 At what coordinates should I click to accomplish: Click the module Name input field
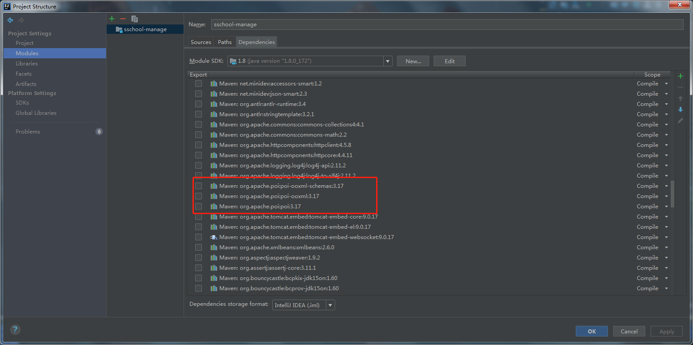[x=447, y=24]
